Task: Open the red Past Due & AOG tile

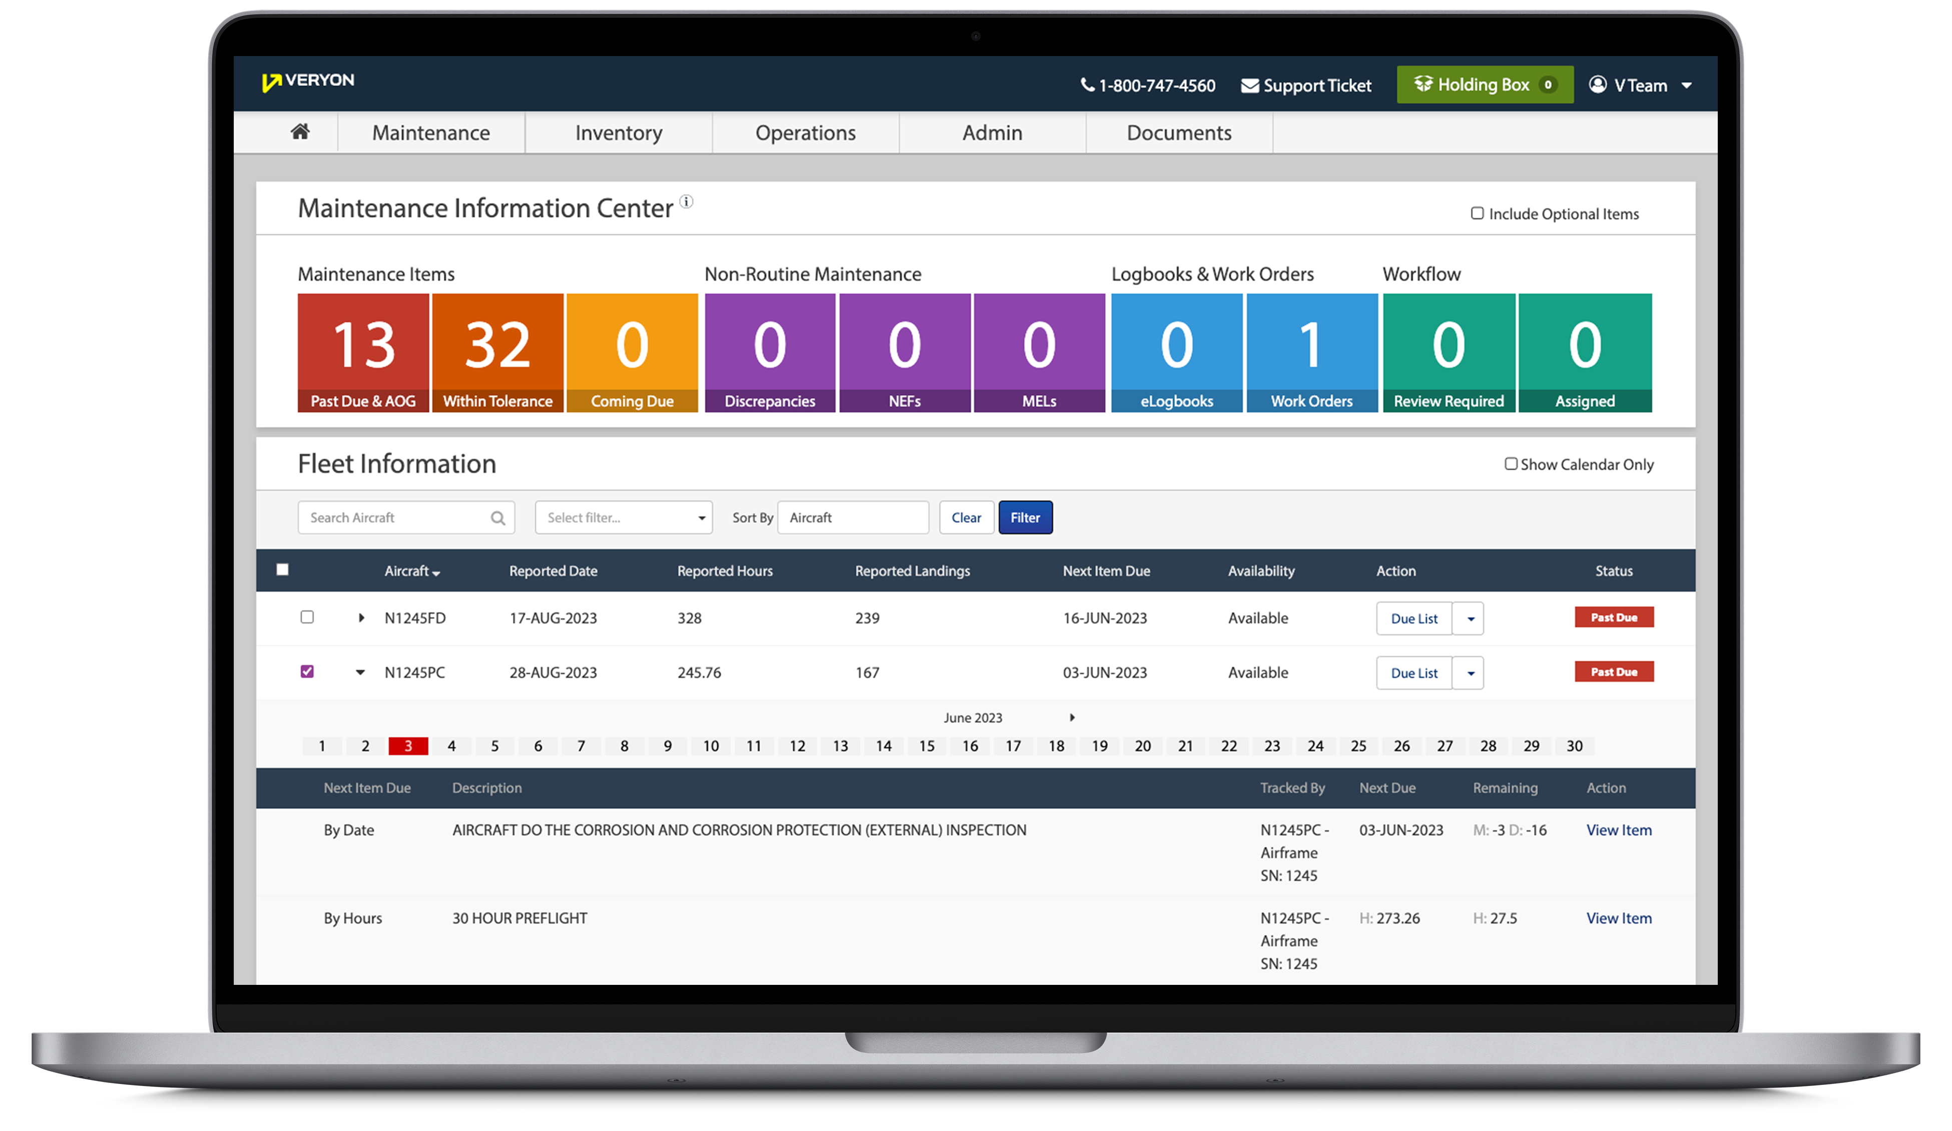Action: 363,352
